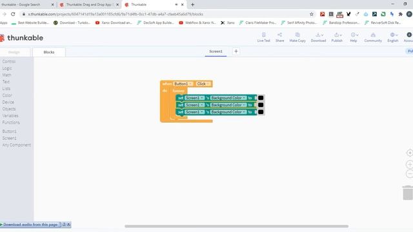Open the Device blocks category
413x232 pixels.
8,102
